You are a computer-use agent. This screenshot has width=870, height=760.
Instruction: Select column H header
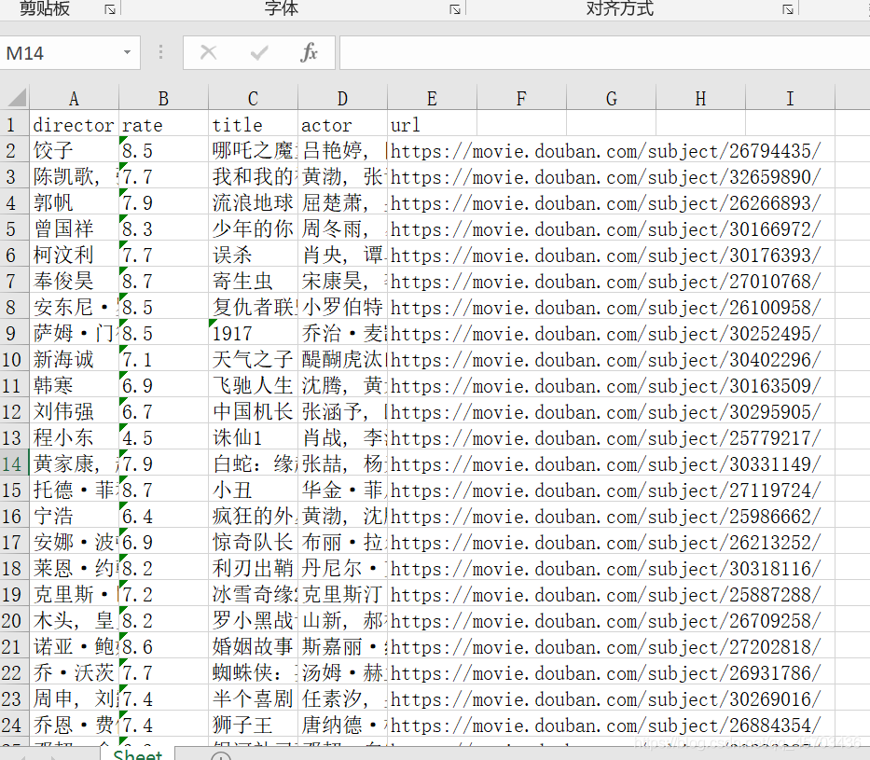[701, 98]
